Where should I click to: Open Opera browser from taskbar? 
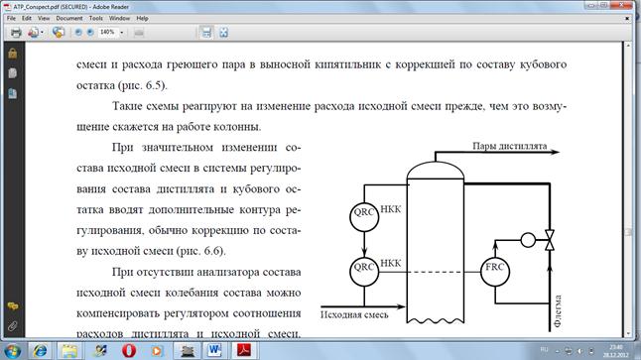pyautogui.click(x=129, y=351)
